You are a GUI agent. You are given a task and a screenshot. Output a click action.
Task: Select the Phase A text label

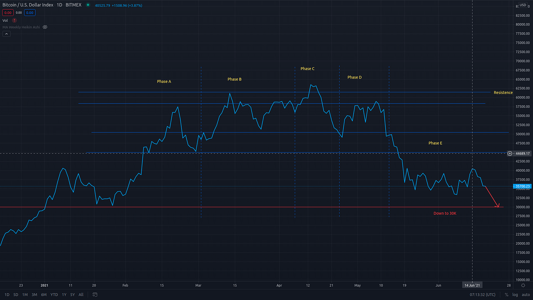[164, 81]
